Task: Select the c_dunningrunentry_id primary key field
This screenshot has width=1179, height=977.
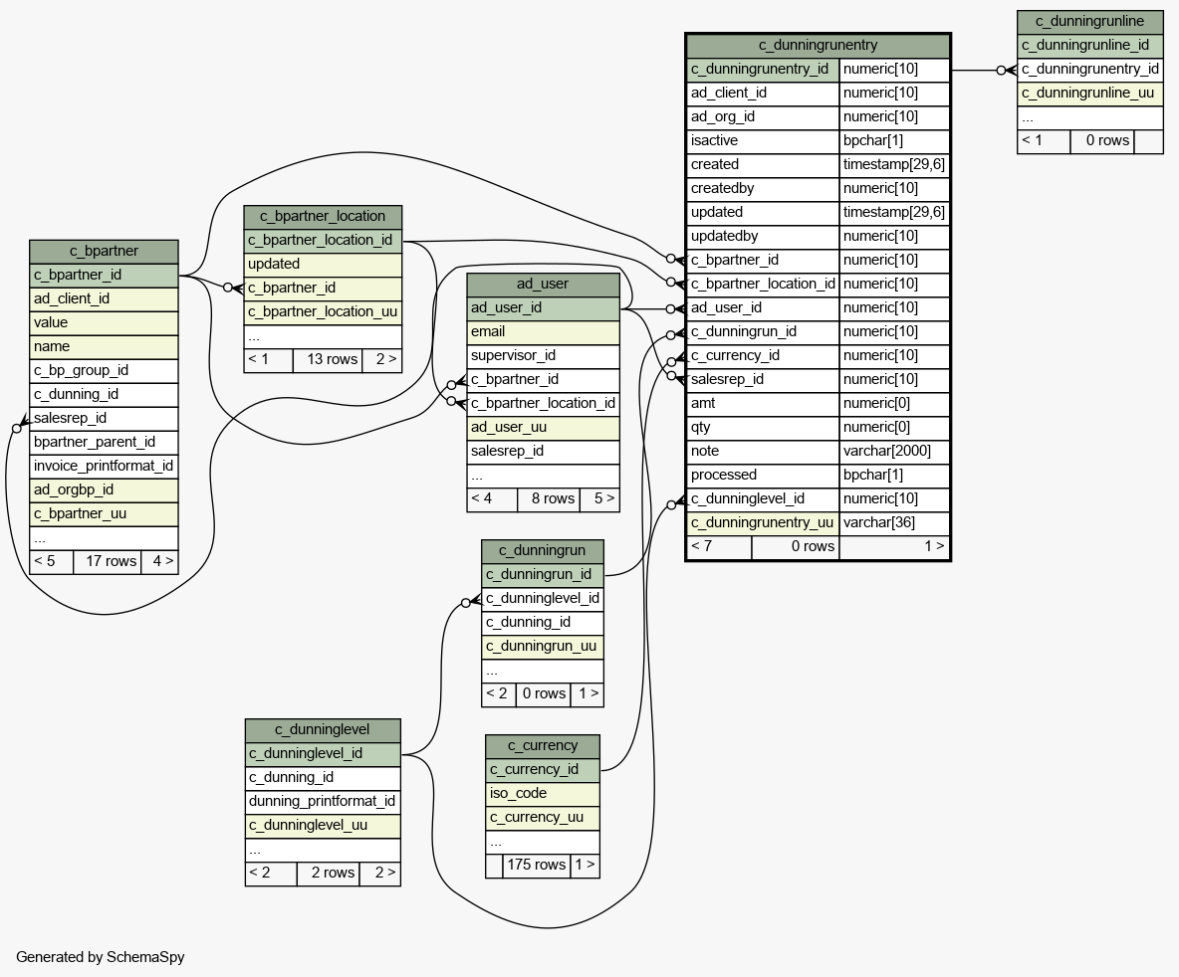Action: tap(762, 69)
